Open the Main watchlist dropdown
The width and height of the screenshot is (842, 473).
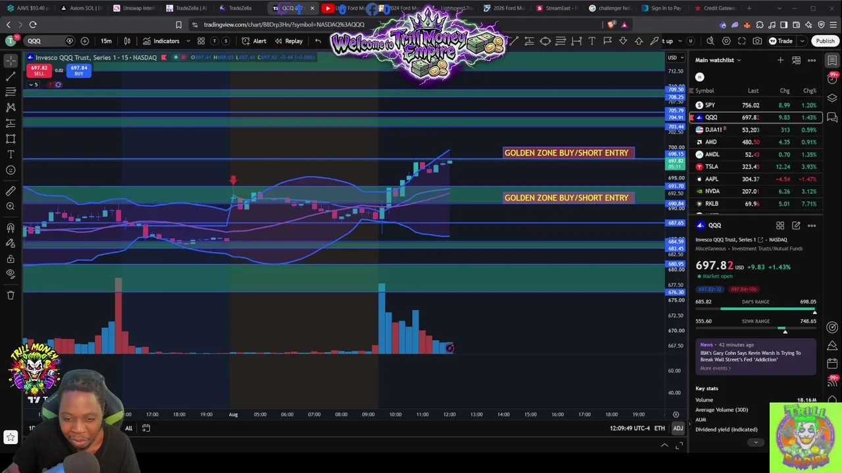tap(718, 60)
